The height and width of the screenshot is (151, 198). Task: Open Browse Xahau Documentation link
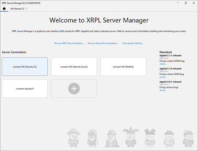point(103,43)
